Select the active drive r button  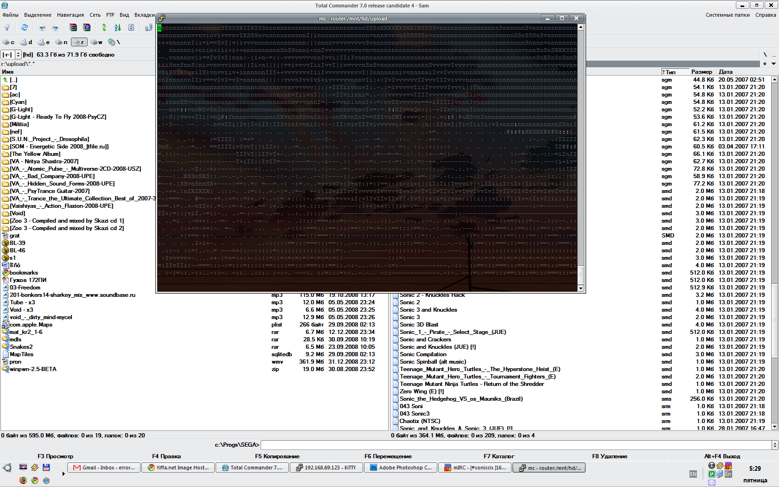(79, 42)
